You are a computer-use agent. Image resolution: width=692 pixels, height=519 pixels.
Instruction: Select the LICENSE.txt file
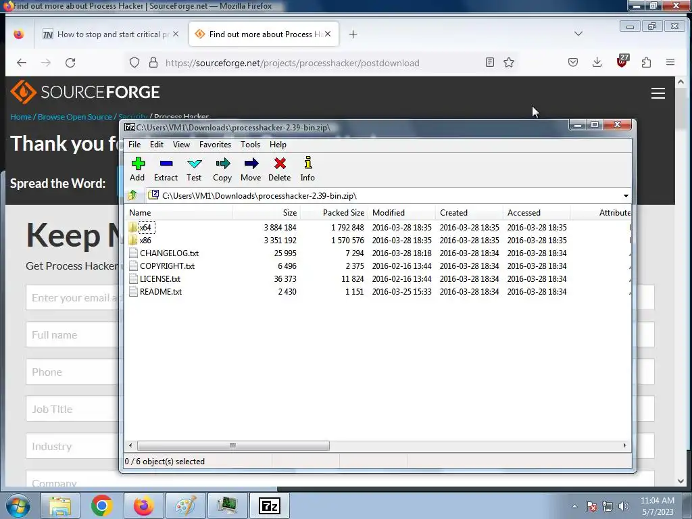[159, 278]
